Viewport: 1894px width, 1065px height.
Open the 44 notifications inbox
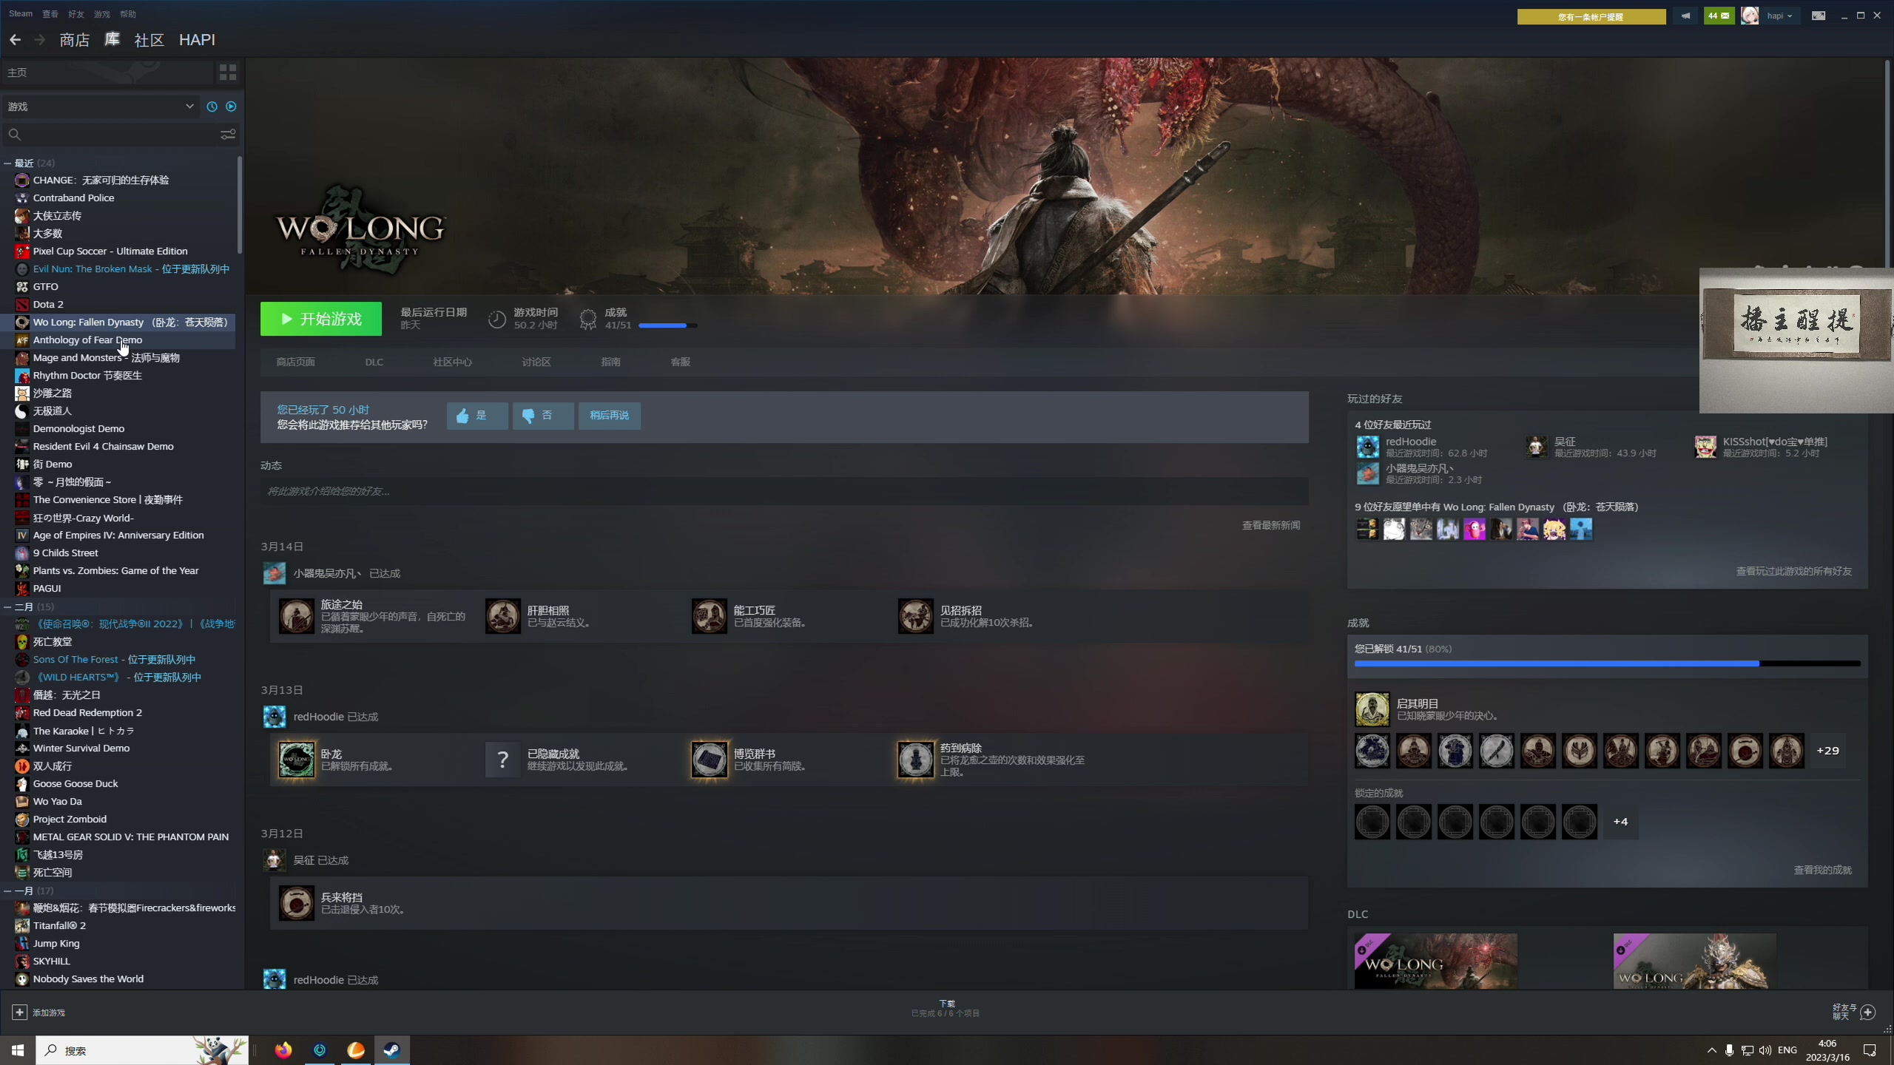1719,16
